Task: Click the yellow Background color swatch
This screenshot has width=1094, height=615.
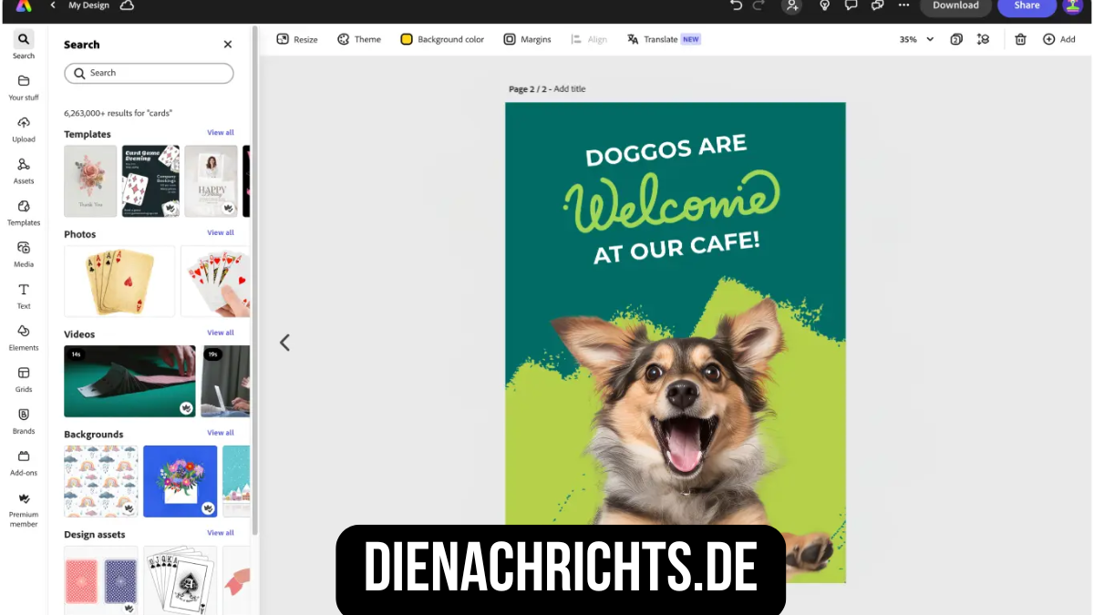Action: 407,39
